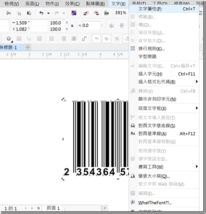Choose 對齊基準線(A) menu entry

[x=164, y=134]
